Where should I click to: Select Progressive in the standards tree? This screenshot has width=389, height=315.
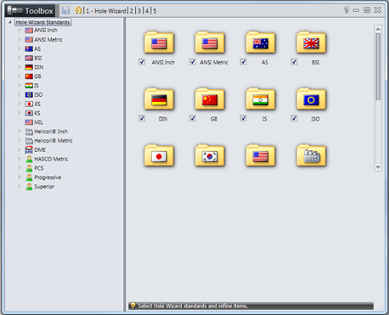coord(48,177)
